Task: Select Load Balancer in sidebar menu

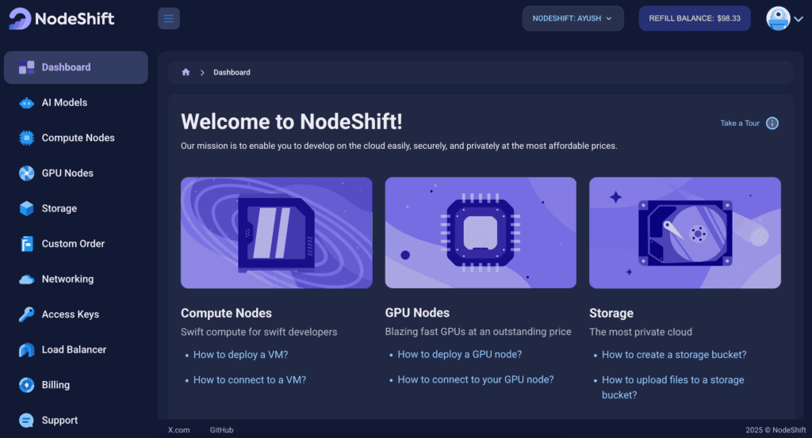Action: (x=74, y=349)
